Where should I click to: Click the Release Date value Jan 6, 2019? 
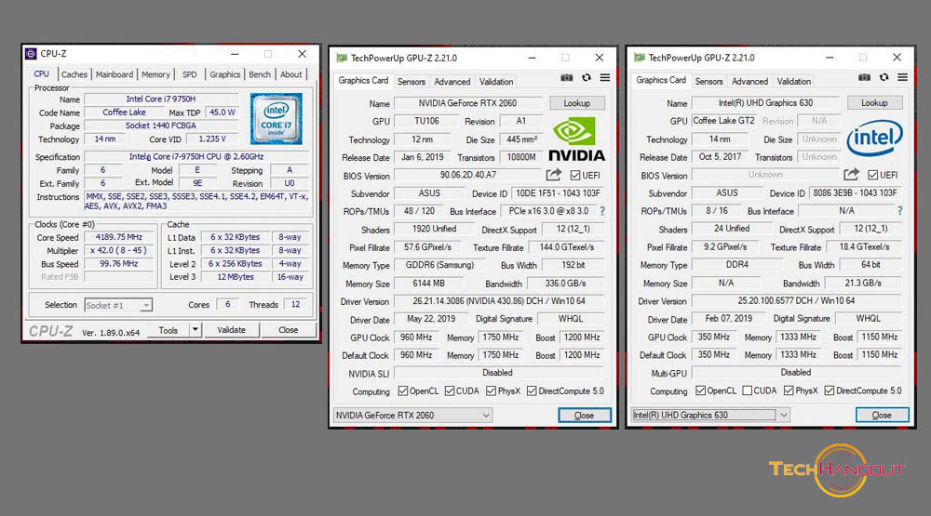click(422, 157)
